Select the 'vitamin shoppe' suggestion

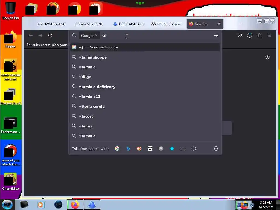(145, 57)
